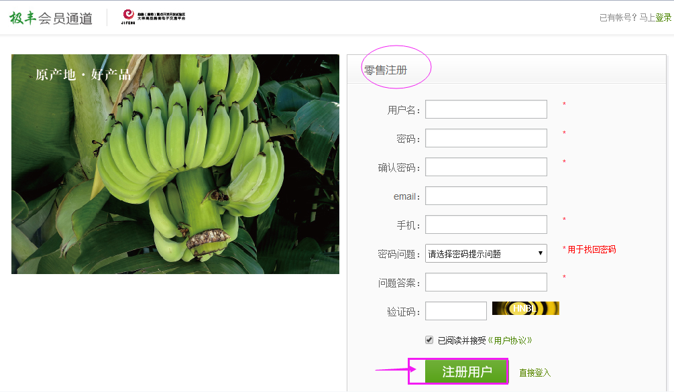The image size is (674, 392).
Task: Uncheck the 已阅读并接受 agreement checkbox
Action: coord(429,340)
